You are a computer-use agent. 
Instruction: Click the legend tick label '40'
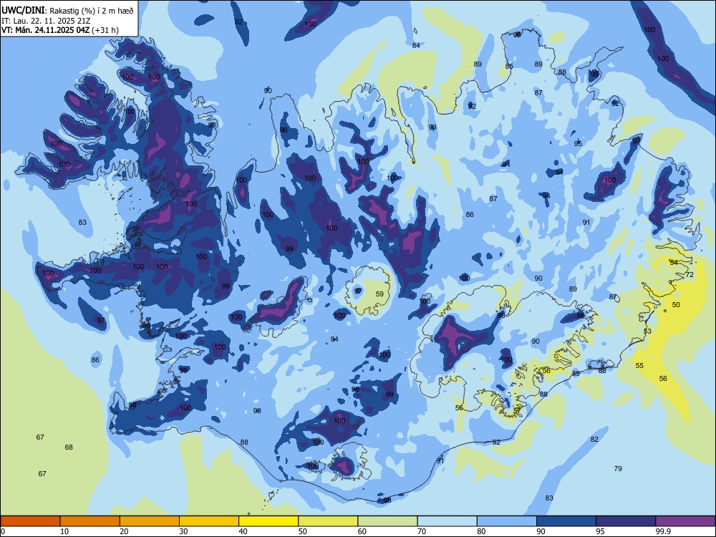pos(243,531)
